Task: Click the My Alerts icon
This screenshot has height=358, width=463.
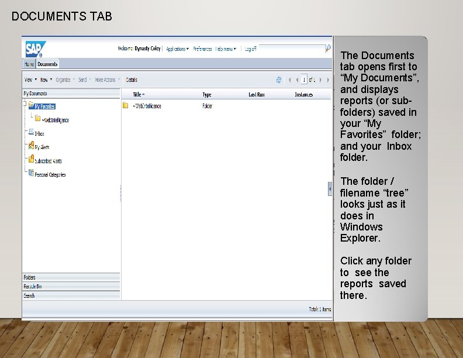Action: 31,145
